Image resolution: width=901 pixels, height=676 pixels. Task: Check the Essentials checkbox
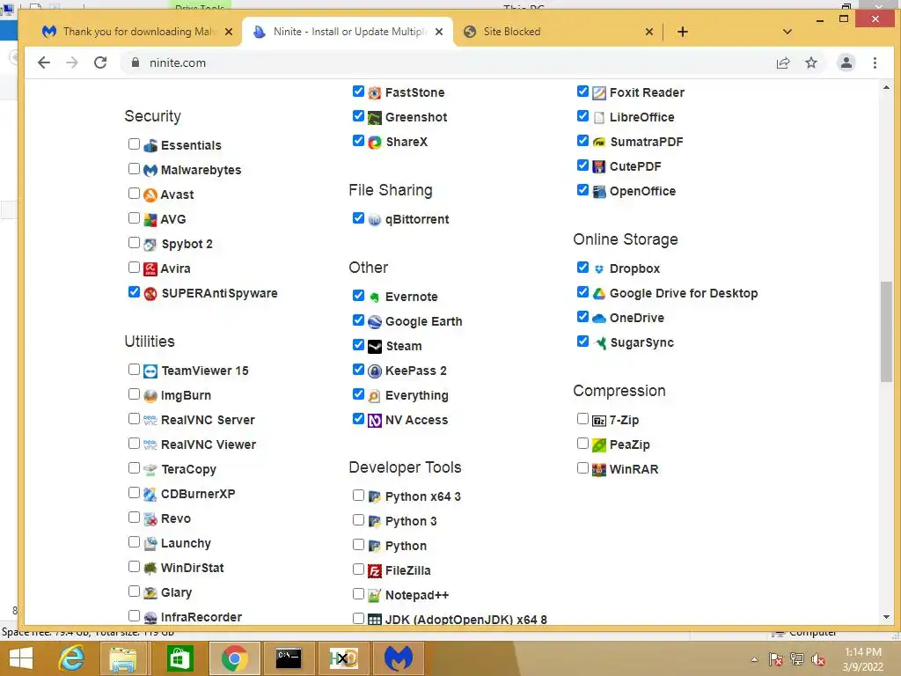coord(134,143)
